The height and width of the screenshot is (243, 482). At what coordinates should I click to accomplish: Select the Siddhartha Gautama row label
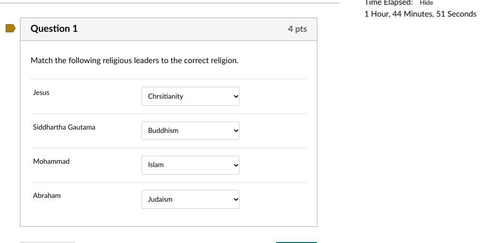(64, 127)
